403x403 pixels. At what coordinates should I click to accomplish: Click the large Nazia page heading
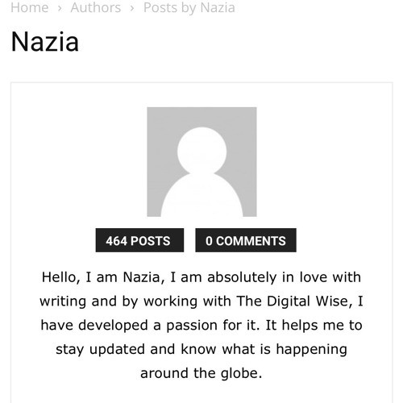click(x=45, y=42)
